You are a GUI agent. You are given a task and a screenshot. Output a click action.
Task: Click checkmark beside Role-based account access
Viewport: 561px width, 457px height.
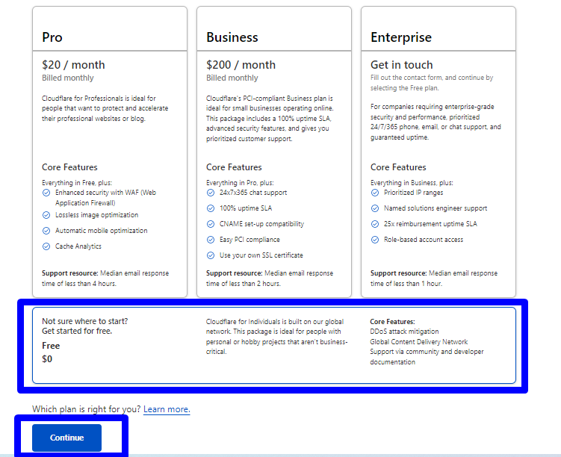click(x=375, y=240)
